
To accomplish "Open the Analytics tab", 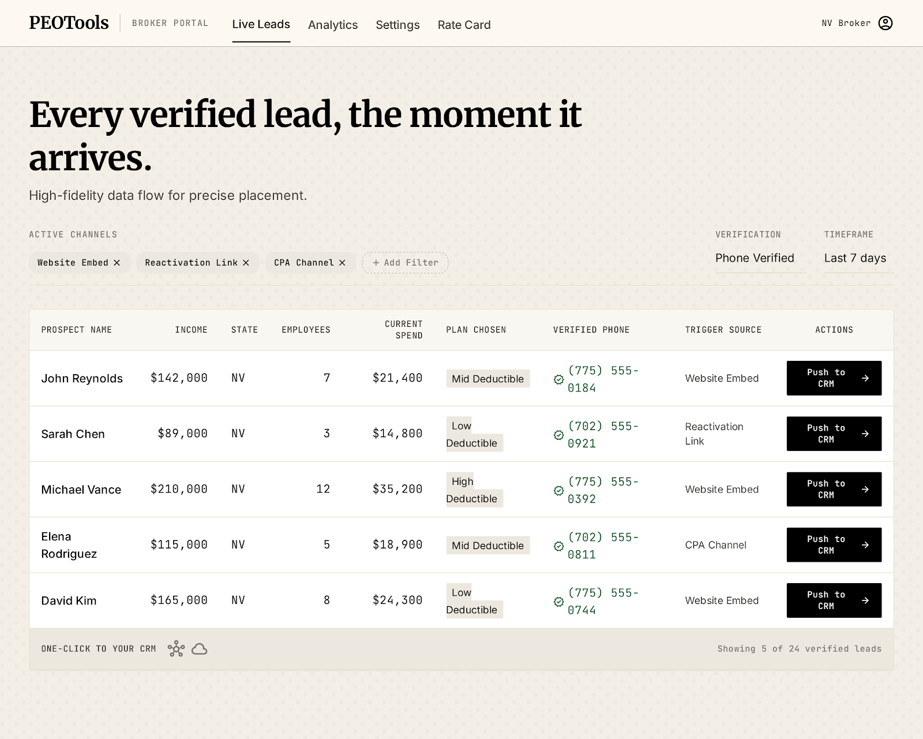I will [x=333, y=25].
